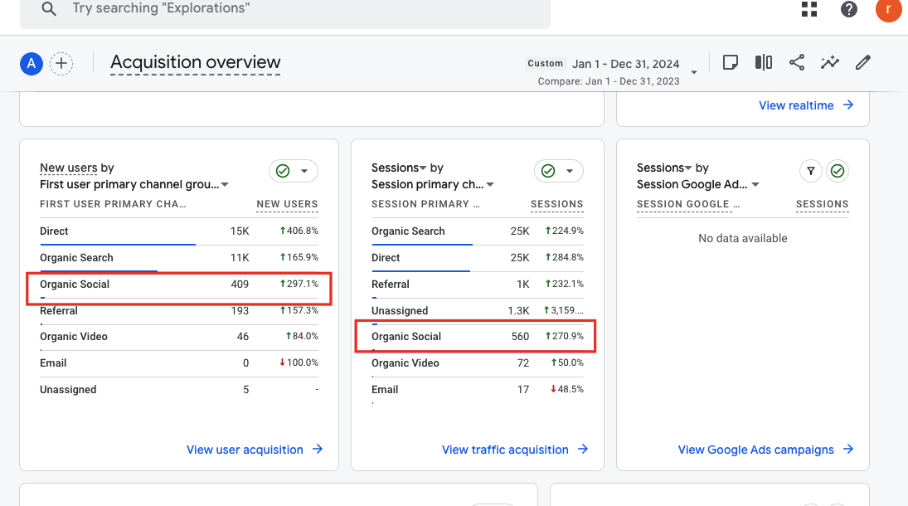Open the annotations note icon
Screen dimensions: 908x506
[731, 63]
